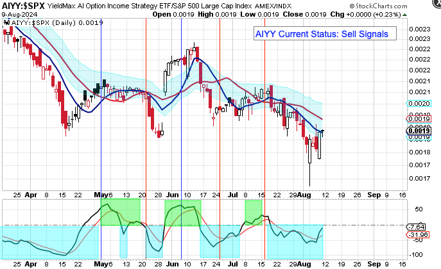
Task: Click the AIYY:$SPX ticker symbol title
Action: pos(23,5)
